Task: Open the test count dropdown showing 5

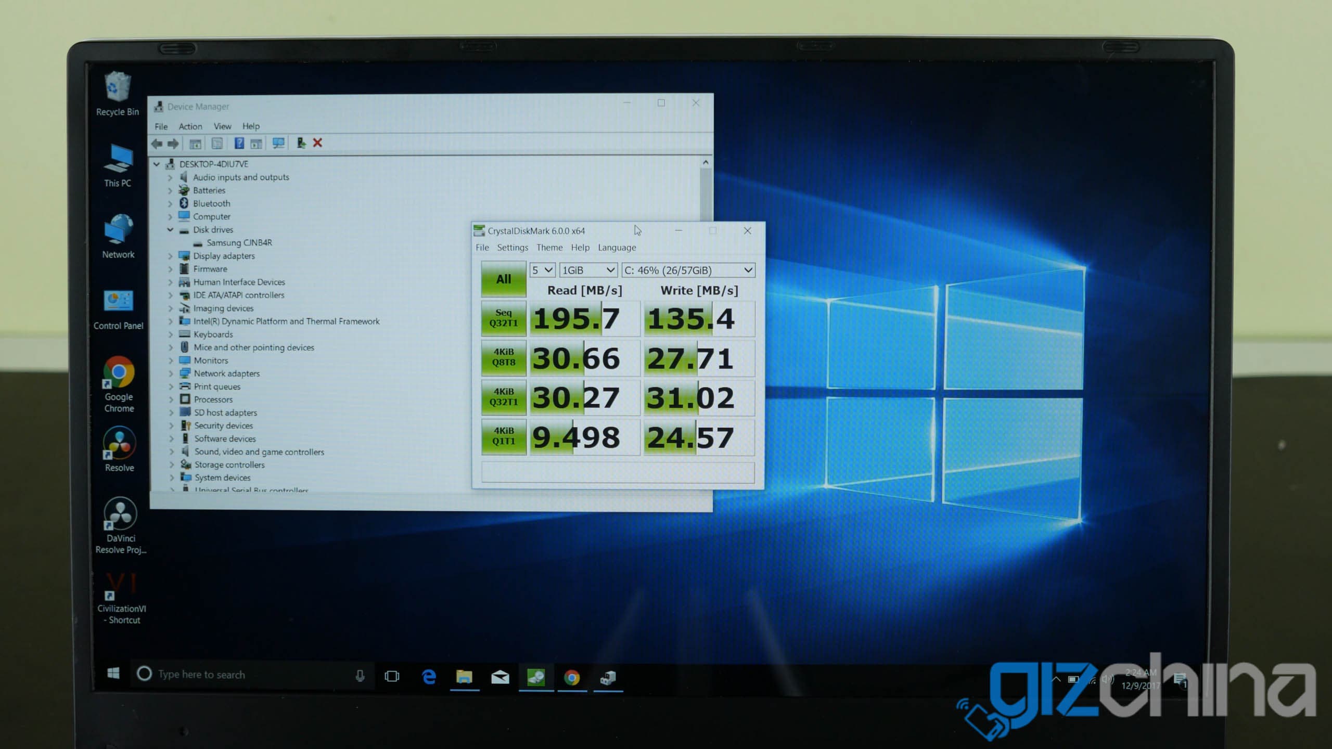Action: [542, 270]
